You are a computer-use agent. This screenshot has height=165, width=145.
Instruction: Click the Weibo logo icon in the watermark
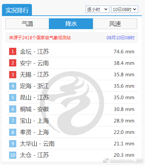106,160
